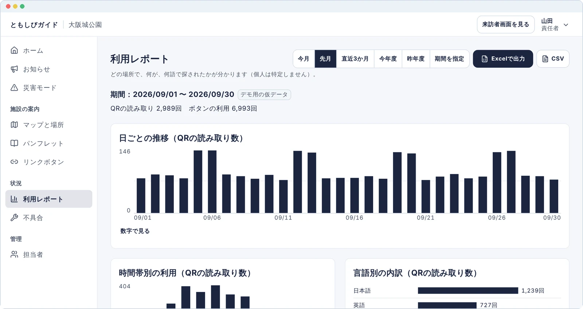Switch to the 直近3か月 period

[x=355, y=59]
